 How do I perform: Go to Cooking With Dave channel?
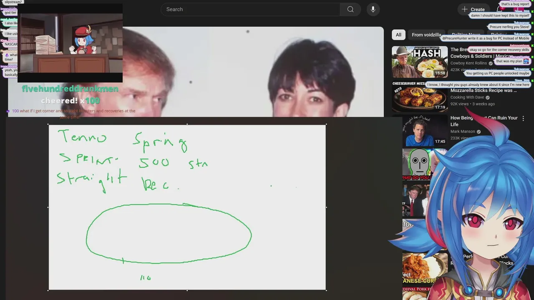click(x=467, y=97)
